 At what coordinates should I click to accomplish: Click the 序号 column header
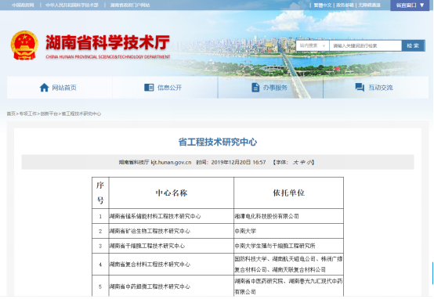100,193
